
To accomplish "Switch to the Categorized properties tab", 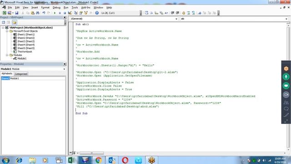I will tap(21, 74).
